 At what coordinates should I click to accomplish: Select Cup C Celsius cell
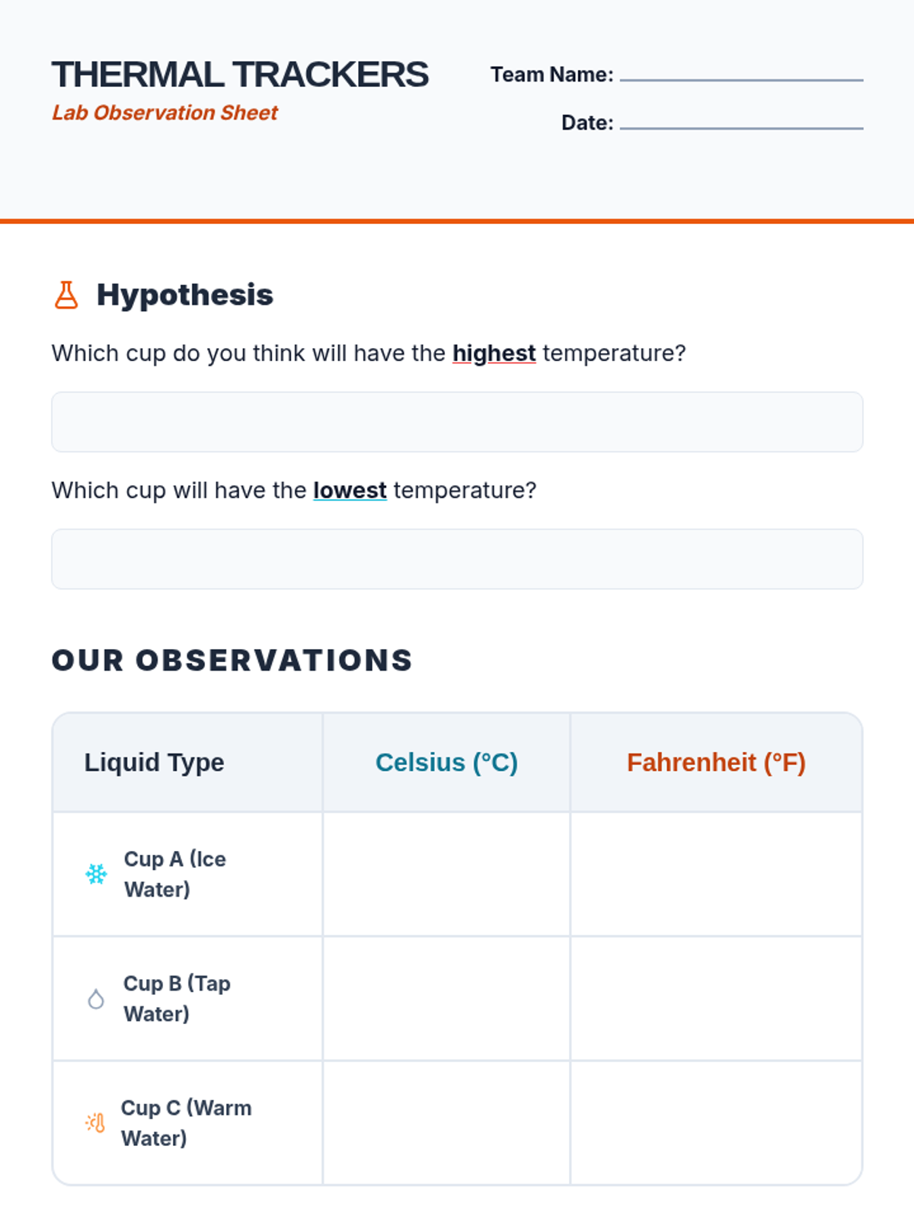click(446, 1123)
